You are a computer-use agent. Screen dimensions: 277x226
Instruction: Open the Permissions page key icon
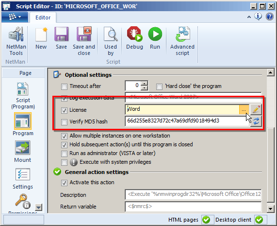[23, 201]
